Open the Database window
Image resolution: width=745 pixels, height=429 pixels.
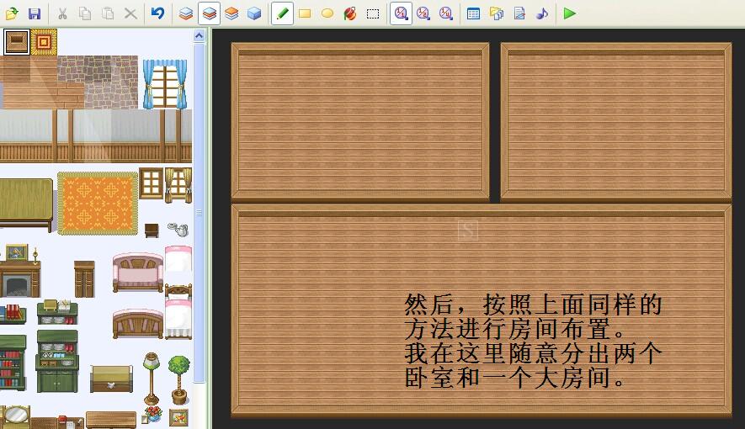point(473,13)
